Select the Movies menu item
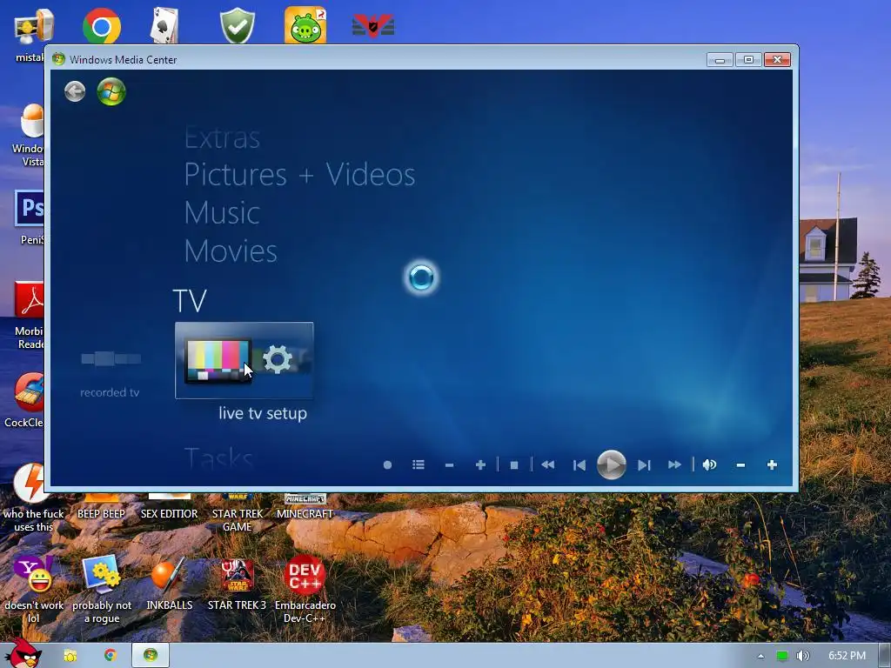The width and height of the screenshot is (891, 668). (x=231, y=250)
